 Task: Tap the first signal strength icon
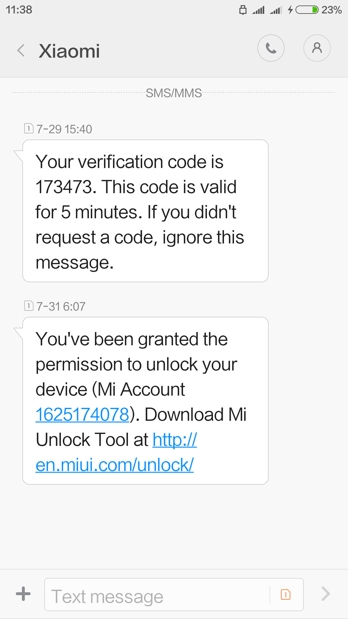pyautogui.click(x=258, y=10)
